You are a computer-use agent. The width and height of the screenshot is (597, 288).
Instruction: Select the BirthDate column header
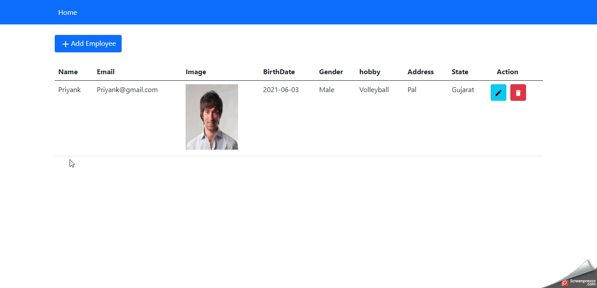click(279, 72)
